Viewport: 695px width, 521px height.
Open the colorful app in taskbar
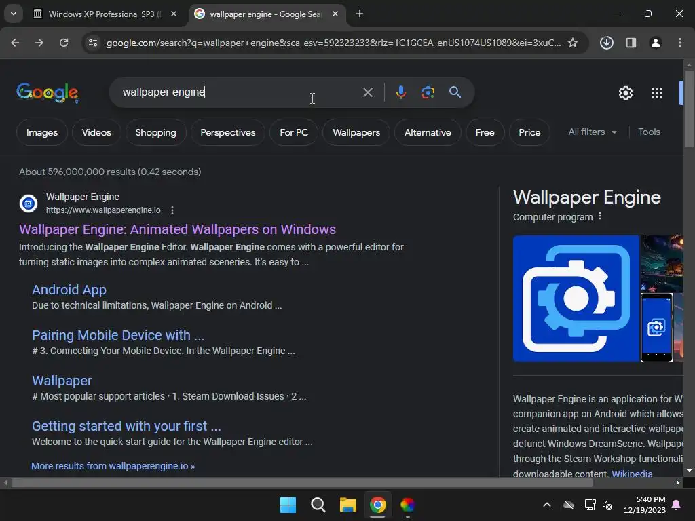(407, 505)
